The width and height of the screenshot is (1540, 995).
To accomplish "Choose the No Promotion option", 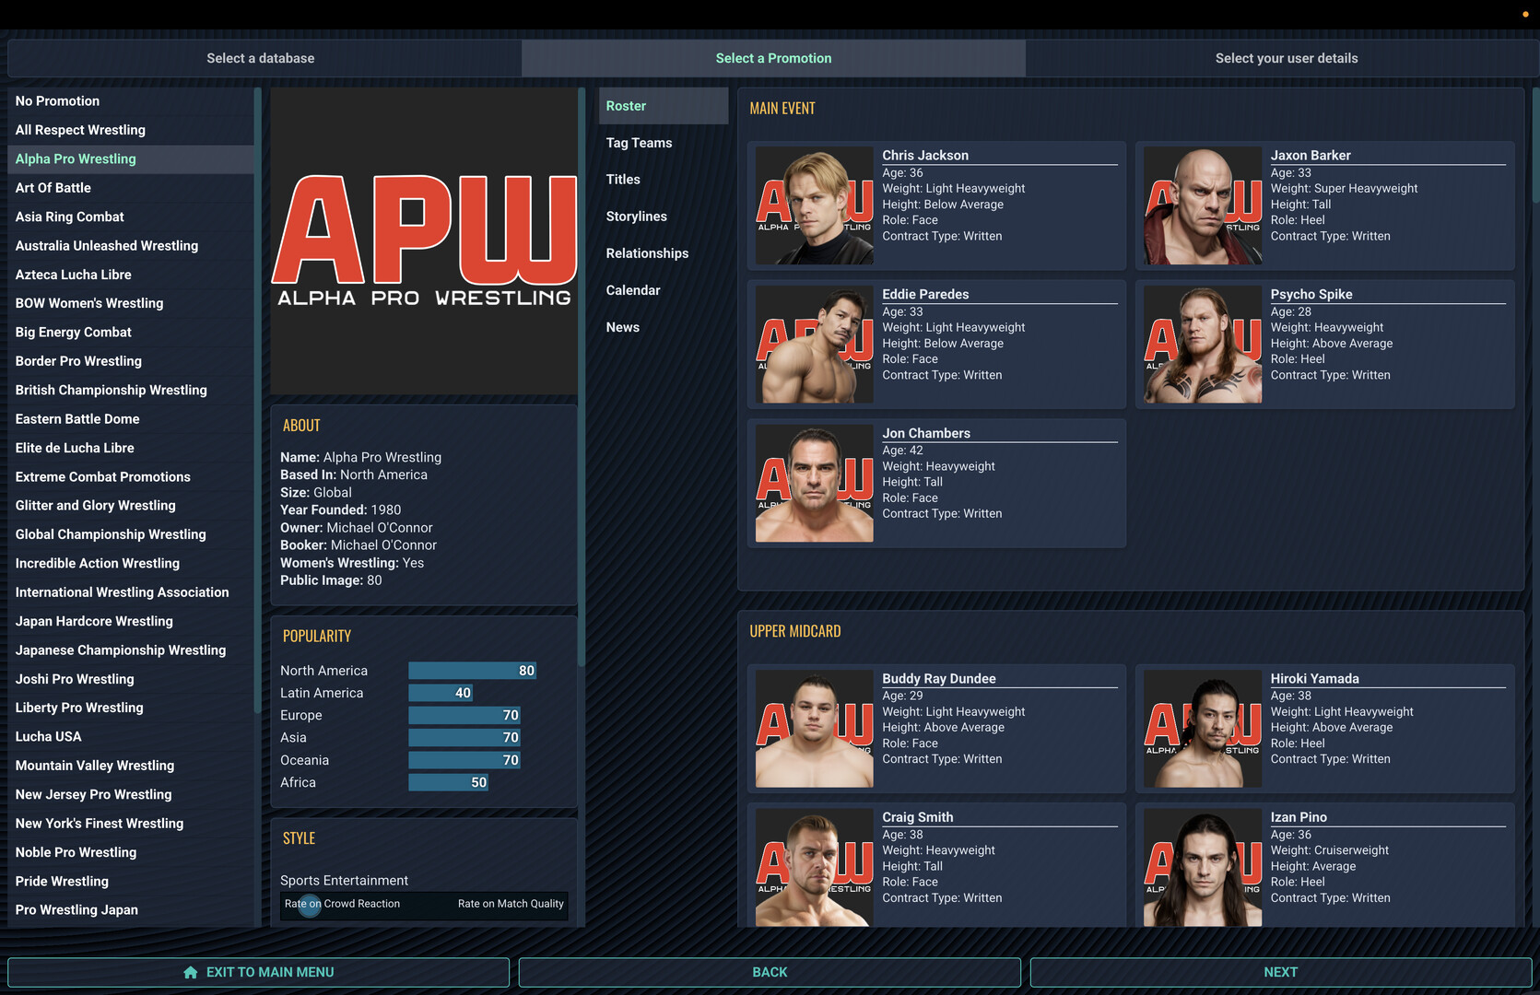I will [57, 100].
